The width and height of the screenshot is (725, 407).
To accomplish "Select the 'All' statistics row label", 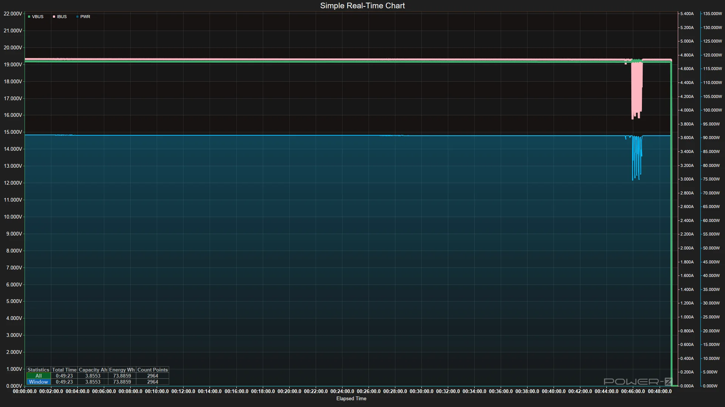I will 39,376.
